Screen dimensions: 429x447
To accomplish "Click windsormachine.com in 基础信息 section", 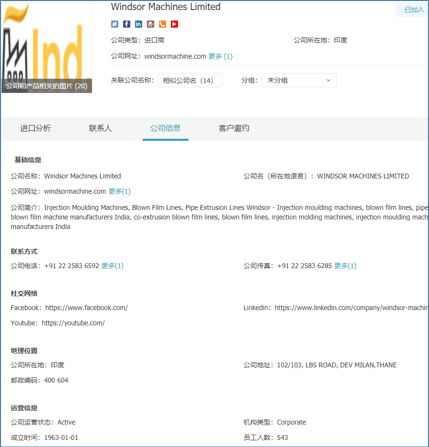I will [75, 191].
